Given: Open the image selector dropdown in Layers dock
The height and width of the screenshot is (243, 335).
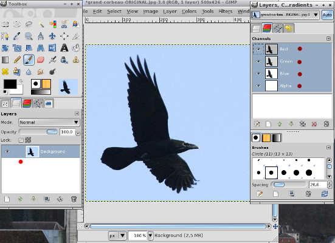Looking at the screenshot, I should 285,15.
